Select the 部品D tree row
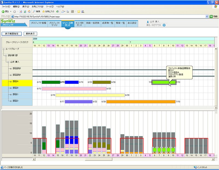The height and width of the screenshot is (170, 219). click(x=17, y=102)
